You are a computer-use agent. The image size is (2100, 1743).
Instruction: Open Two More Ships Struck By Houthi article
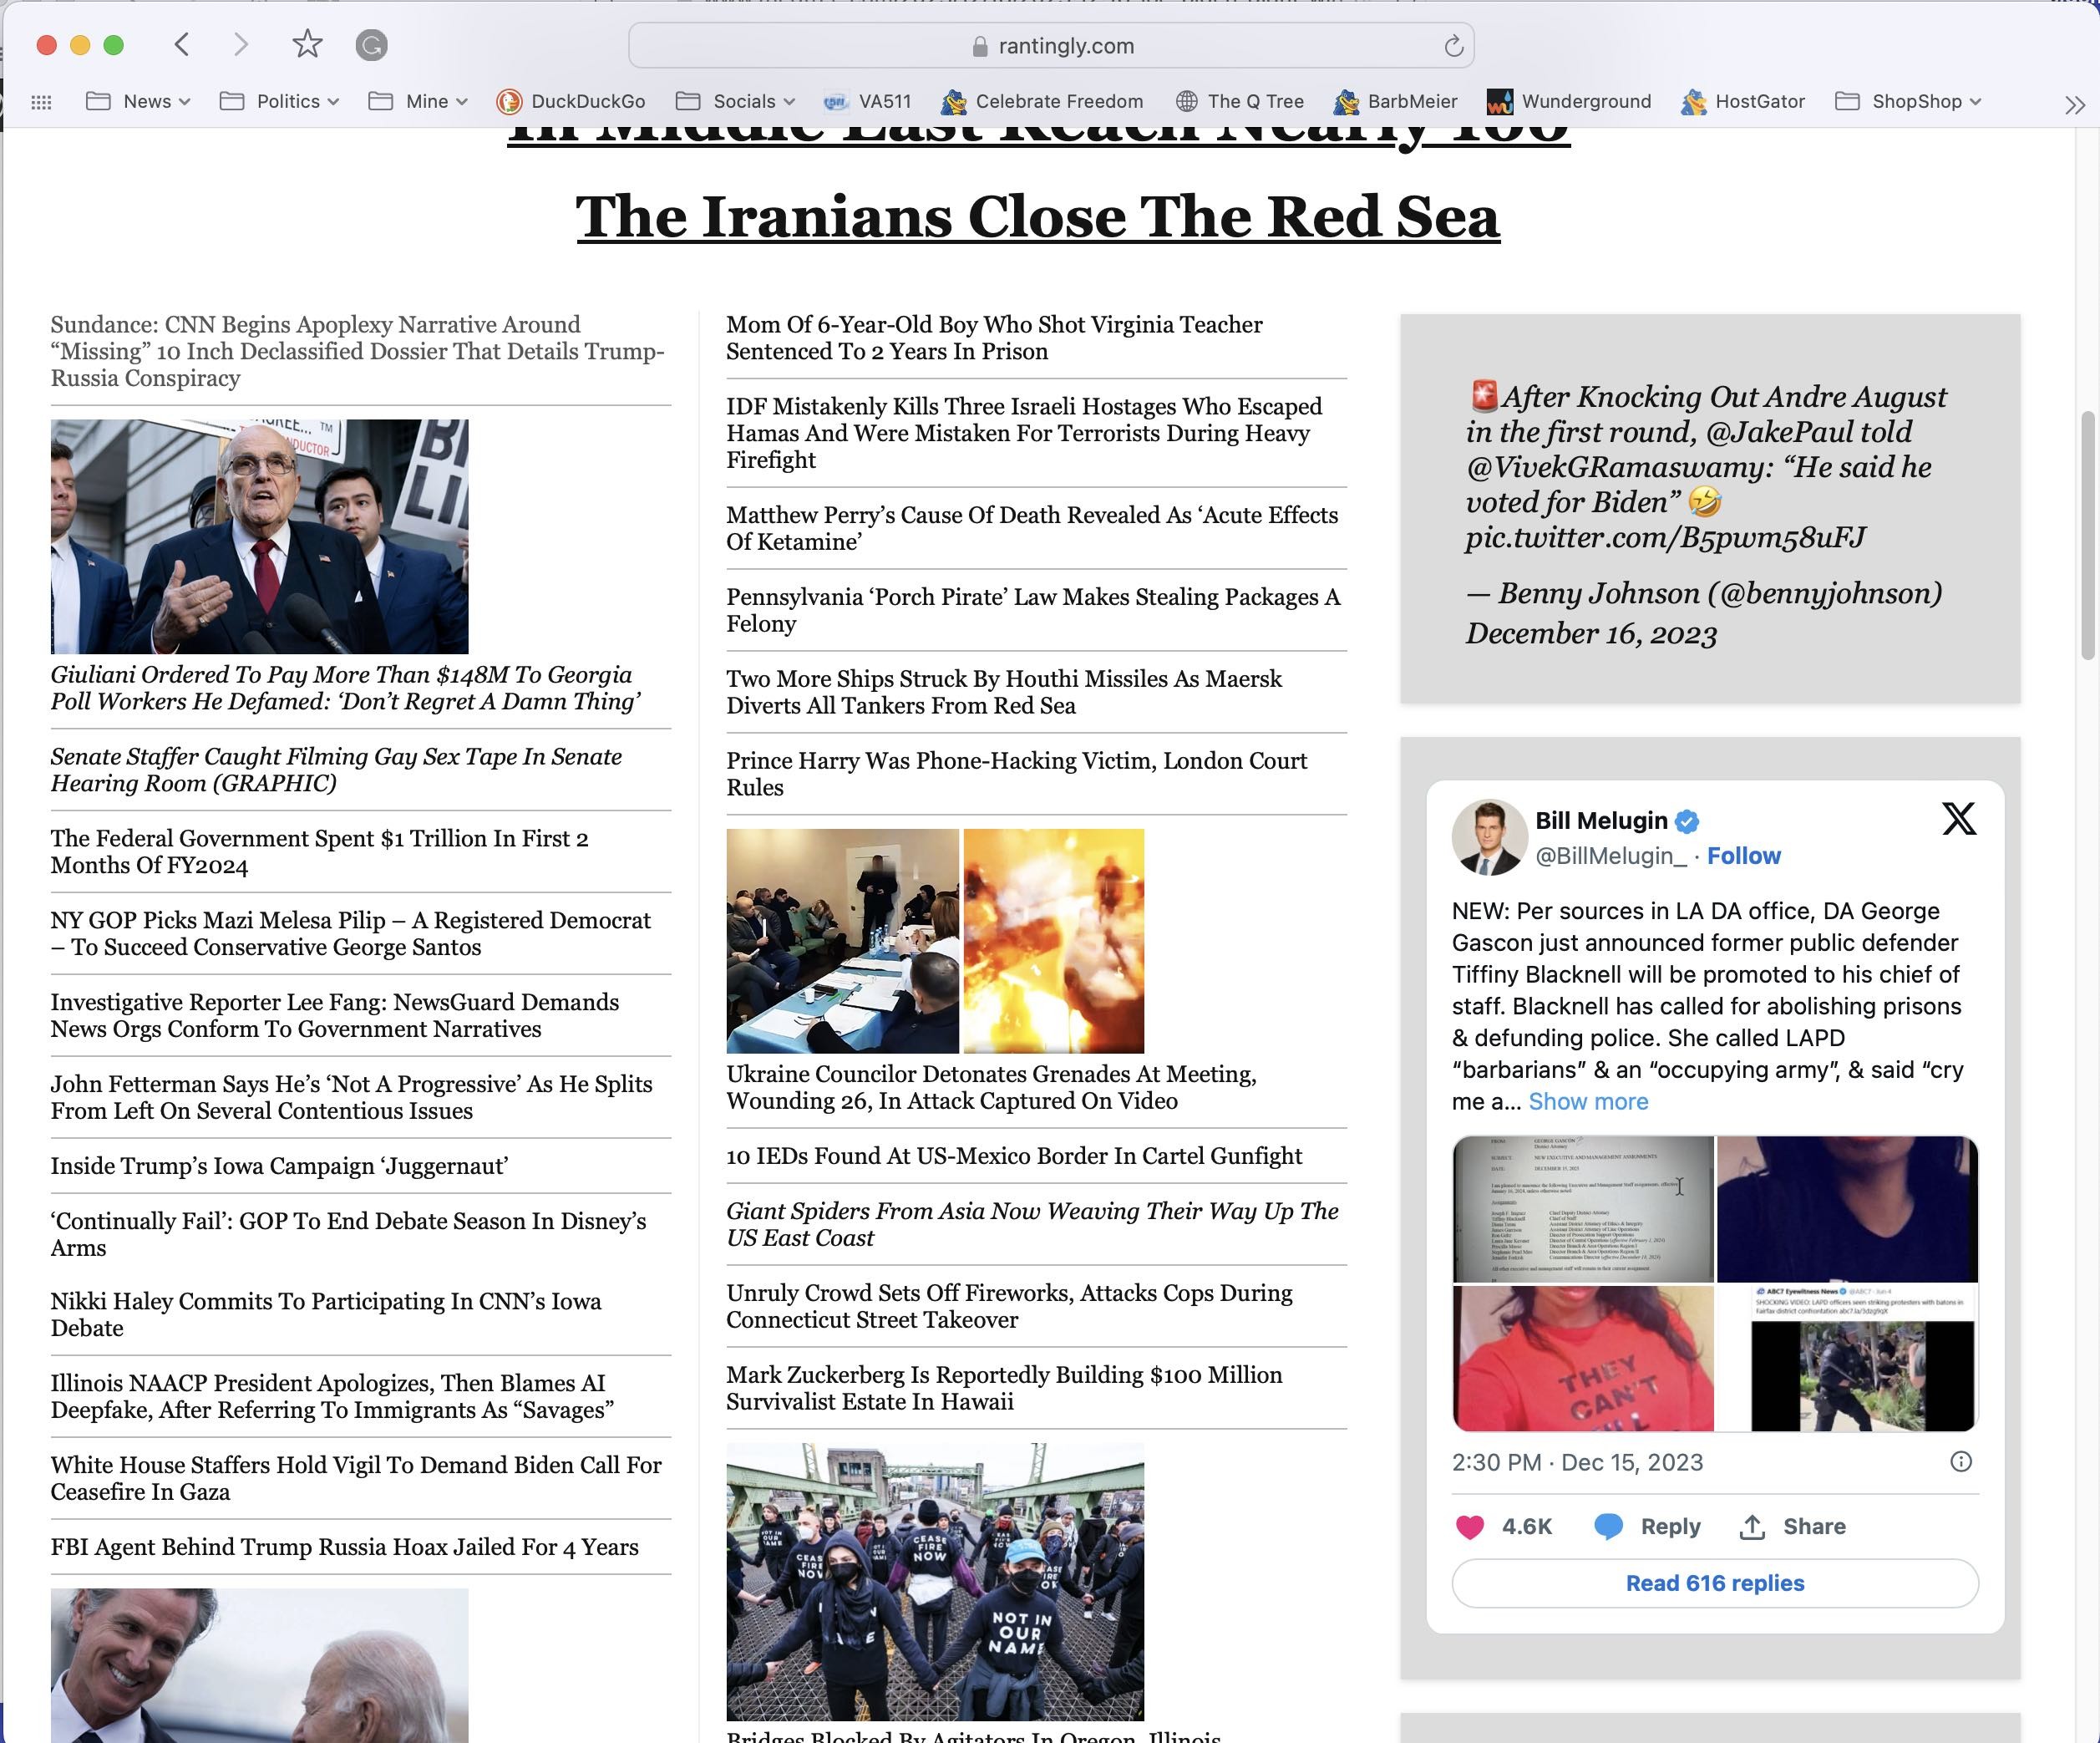(x=1004, y=693)
